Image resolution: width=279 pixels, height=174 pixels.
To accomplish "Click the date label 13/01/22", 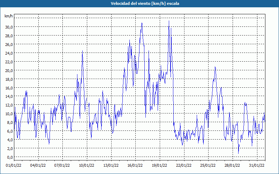I will (111, 166).
